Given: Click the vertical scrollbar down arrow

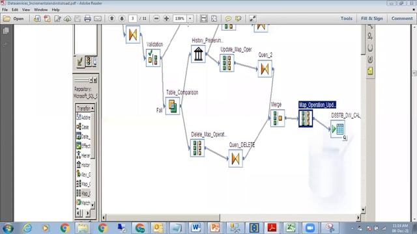Looking at the screenshot, I should [364, 209].
